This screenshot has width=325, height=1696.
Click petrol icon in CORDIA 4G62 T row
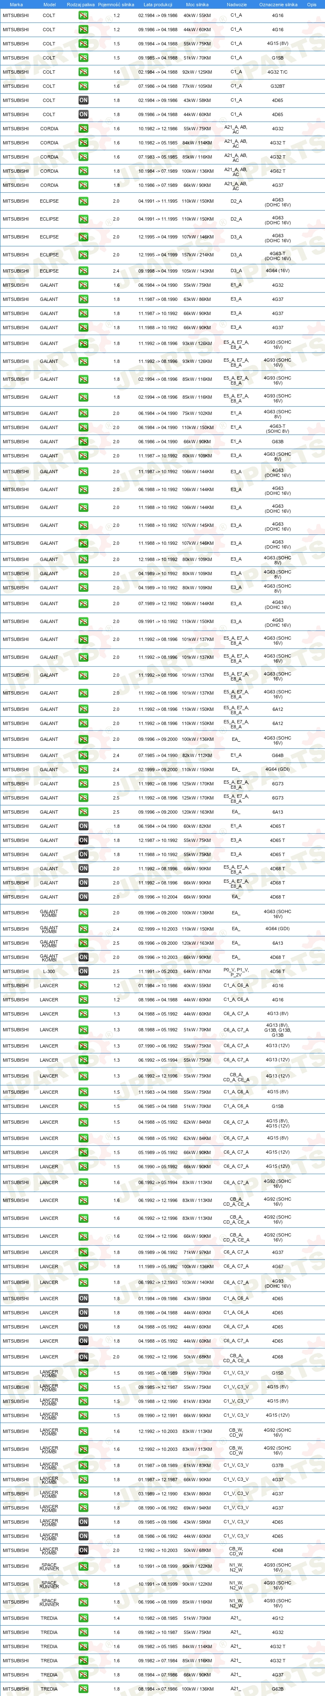point(83,171)
